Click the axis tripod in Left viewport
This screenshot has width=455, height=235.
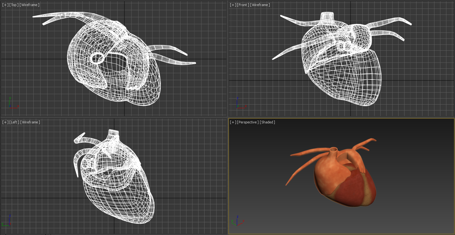[7, 221]
